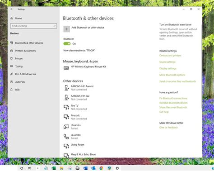
Task: Click the search magnifier icon
Action: click(x=55, y=26)
